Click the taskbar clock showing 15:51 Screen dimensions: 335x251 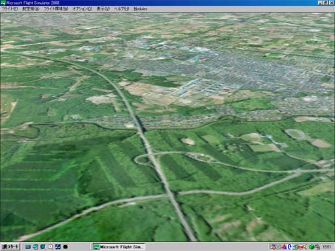pos(326,247)
